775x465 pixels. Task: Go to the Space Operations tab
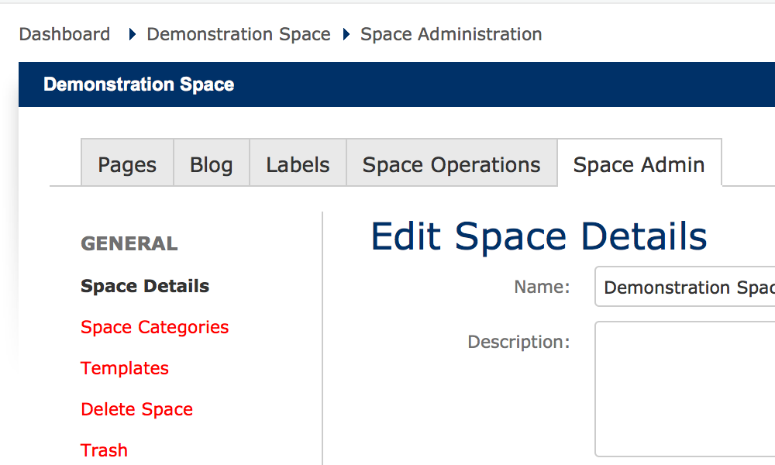(x=451, y=164)
